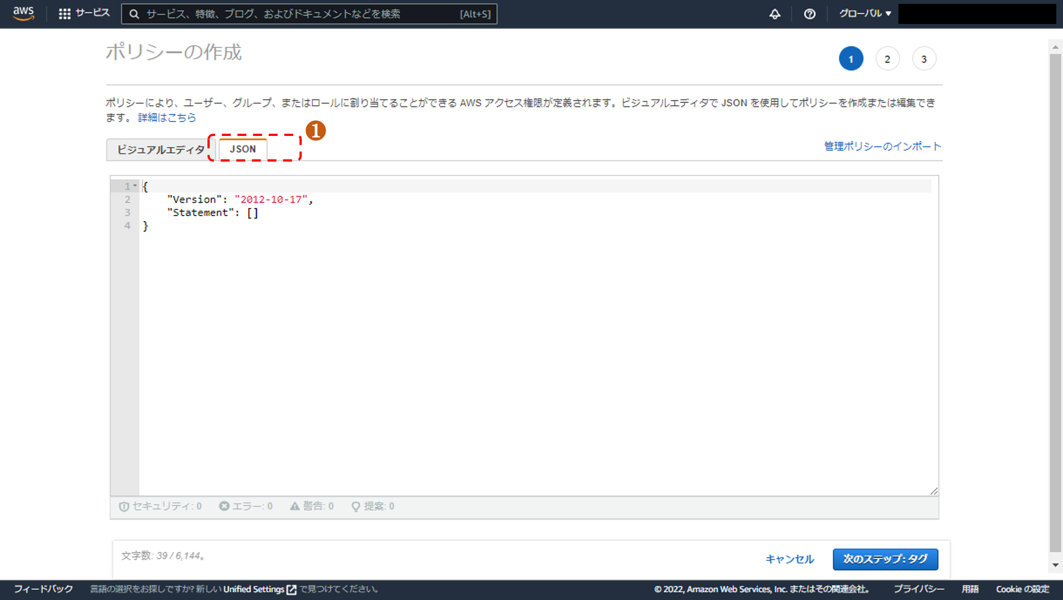Image resolution: width=1063 pixels, height=600 pixels.
Task: Expand the グローバル region dropdown
Action: click(864, 13)
